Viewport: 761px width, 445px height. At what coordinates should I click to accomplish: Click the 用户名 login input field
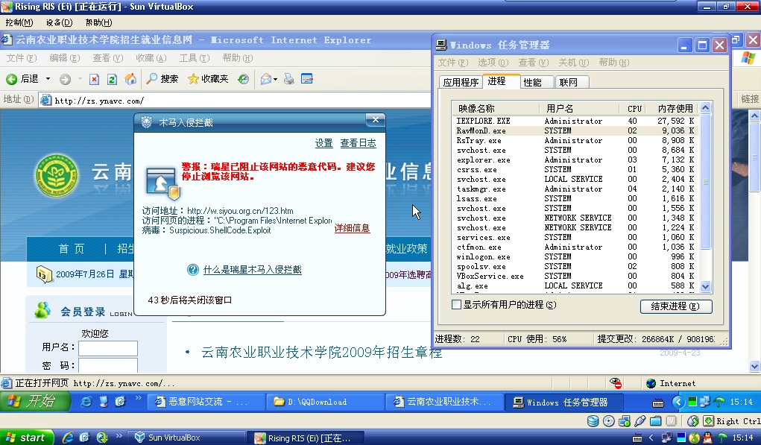click(108, 348)
